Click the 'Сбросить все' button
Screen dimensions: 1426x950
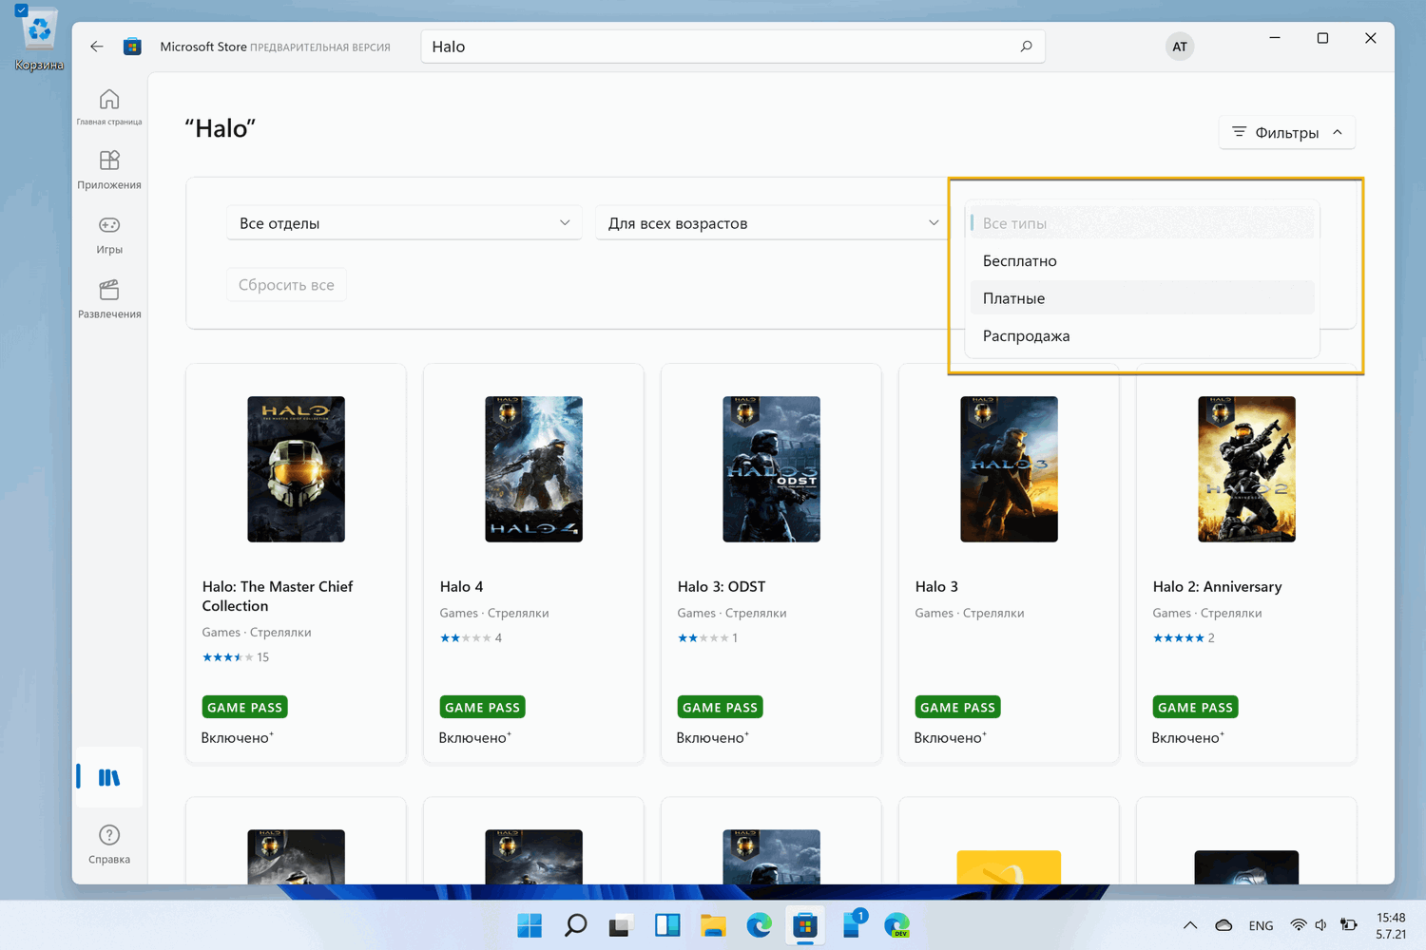coord(286,285)
